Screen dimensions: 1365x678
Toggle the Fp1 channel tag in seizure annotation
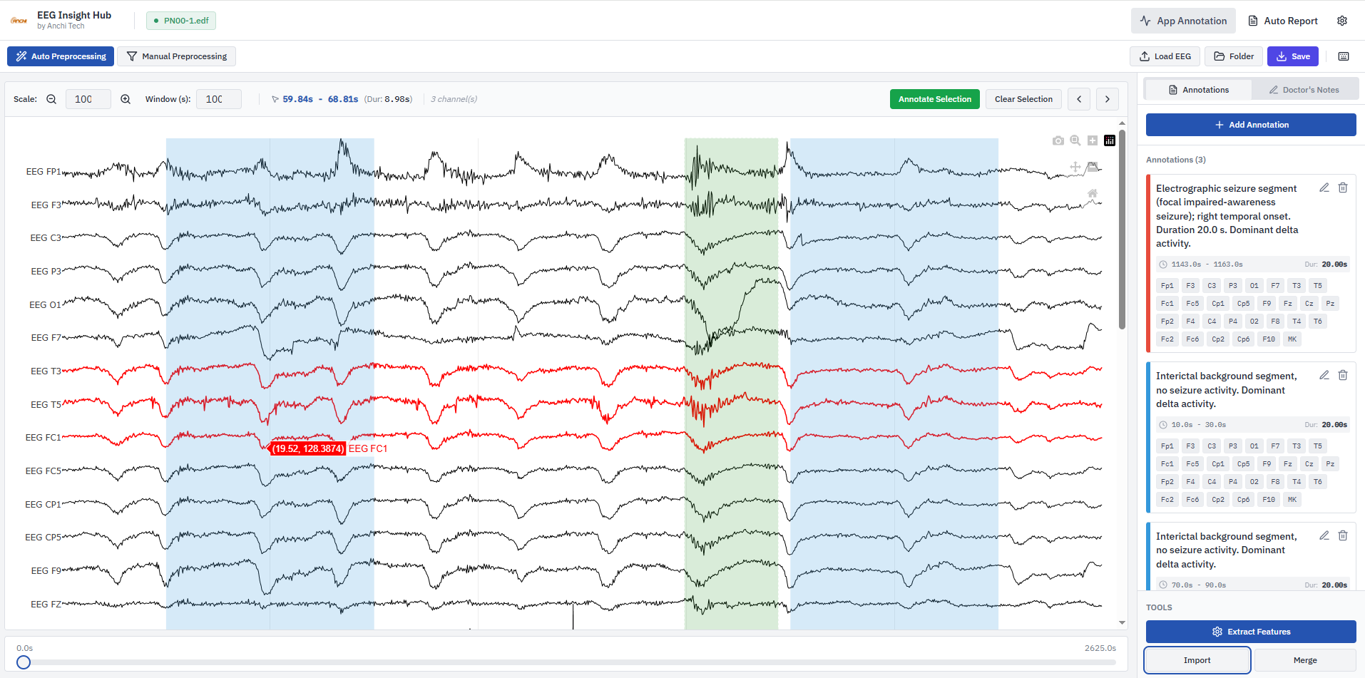(x=1167, y=286)
